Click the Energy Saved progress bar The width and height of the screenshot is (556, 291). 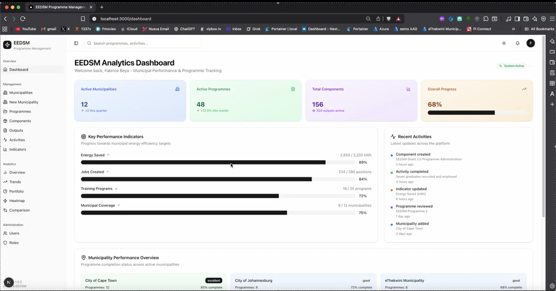(218, 162)
